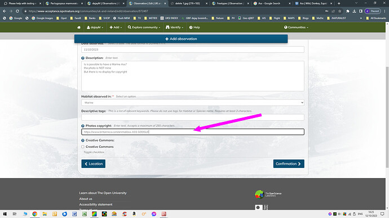Click the Confirmation button

[289, 163]
